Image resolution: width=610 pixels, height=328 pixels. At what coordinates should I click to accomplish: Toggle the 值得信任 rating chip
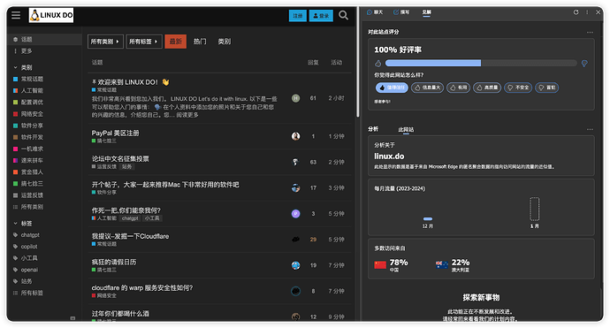click(x=392, y=88)
